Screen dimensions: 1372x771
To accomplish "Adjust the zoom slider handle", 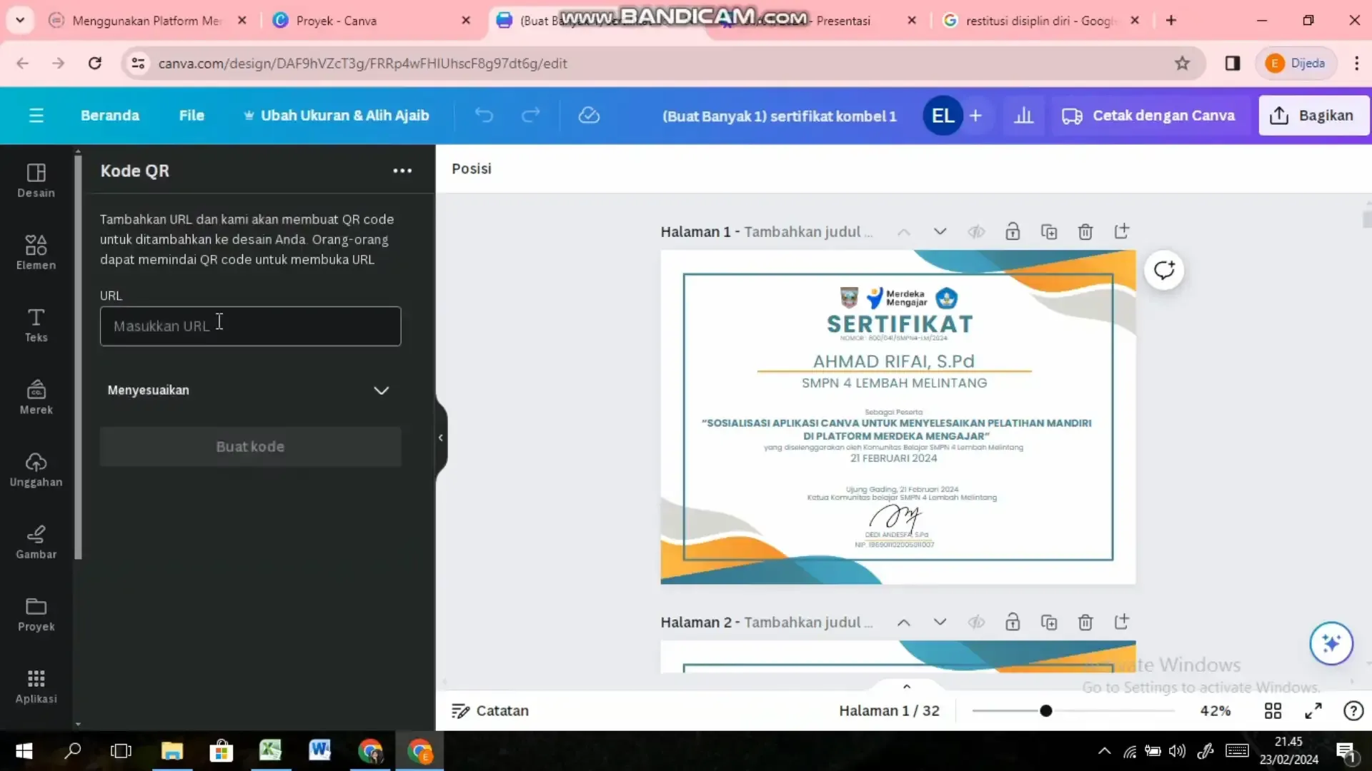I will 1045,711.
